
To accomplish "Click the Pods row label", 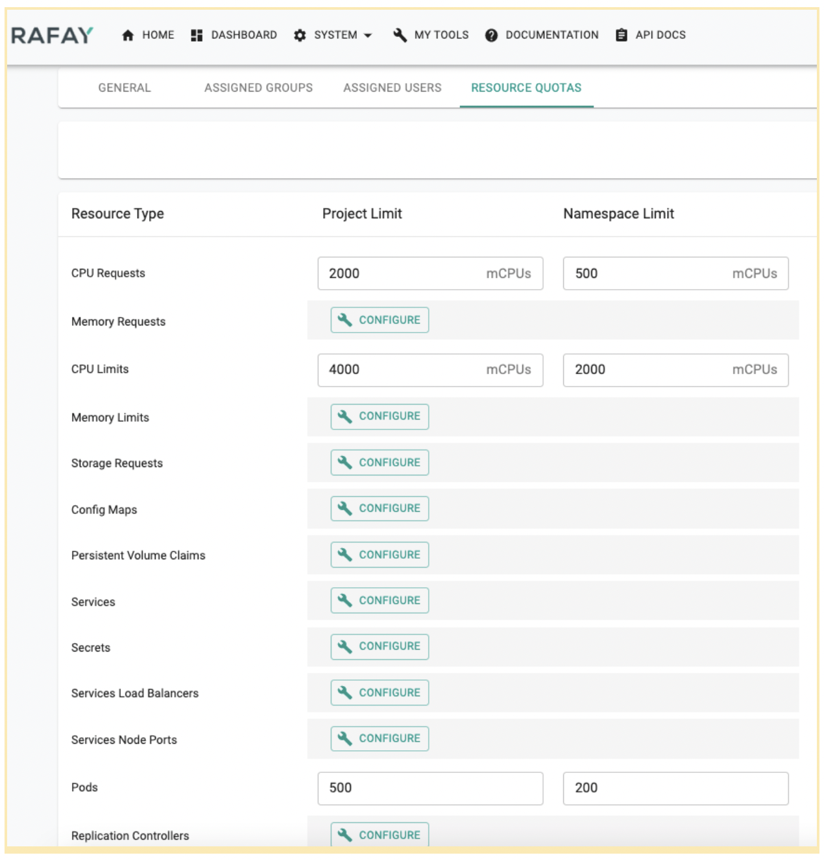I will [84, 787].
